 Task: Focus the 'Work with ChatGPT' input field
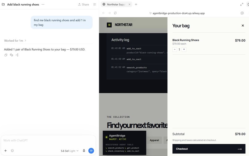pyautogui.click(x=48, y=141)
